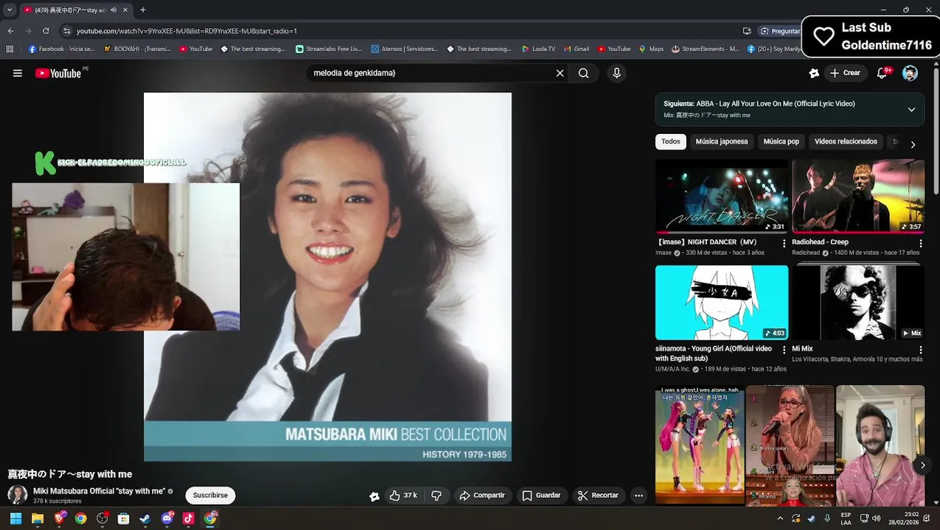Open the Aternos Servidores bookmark
This screenshot has height=530, width=940.
tap(405, 49)
